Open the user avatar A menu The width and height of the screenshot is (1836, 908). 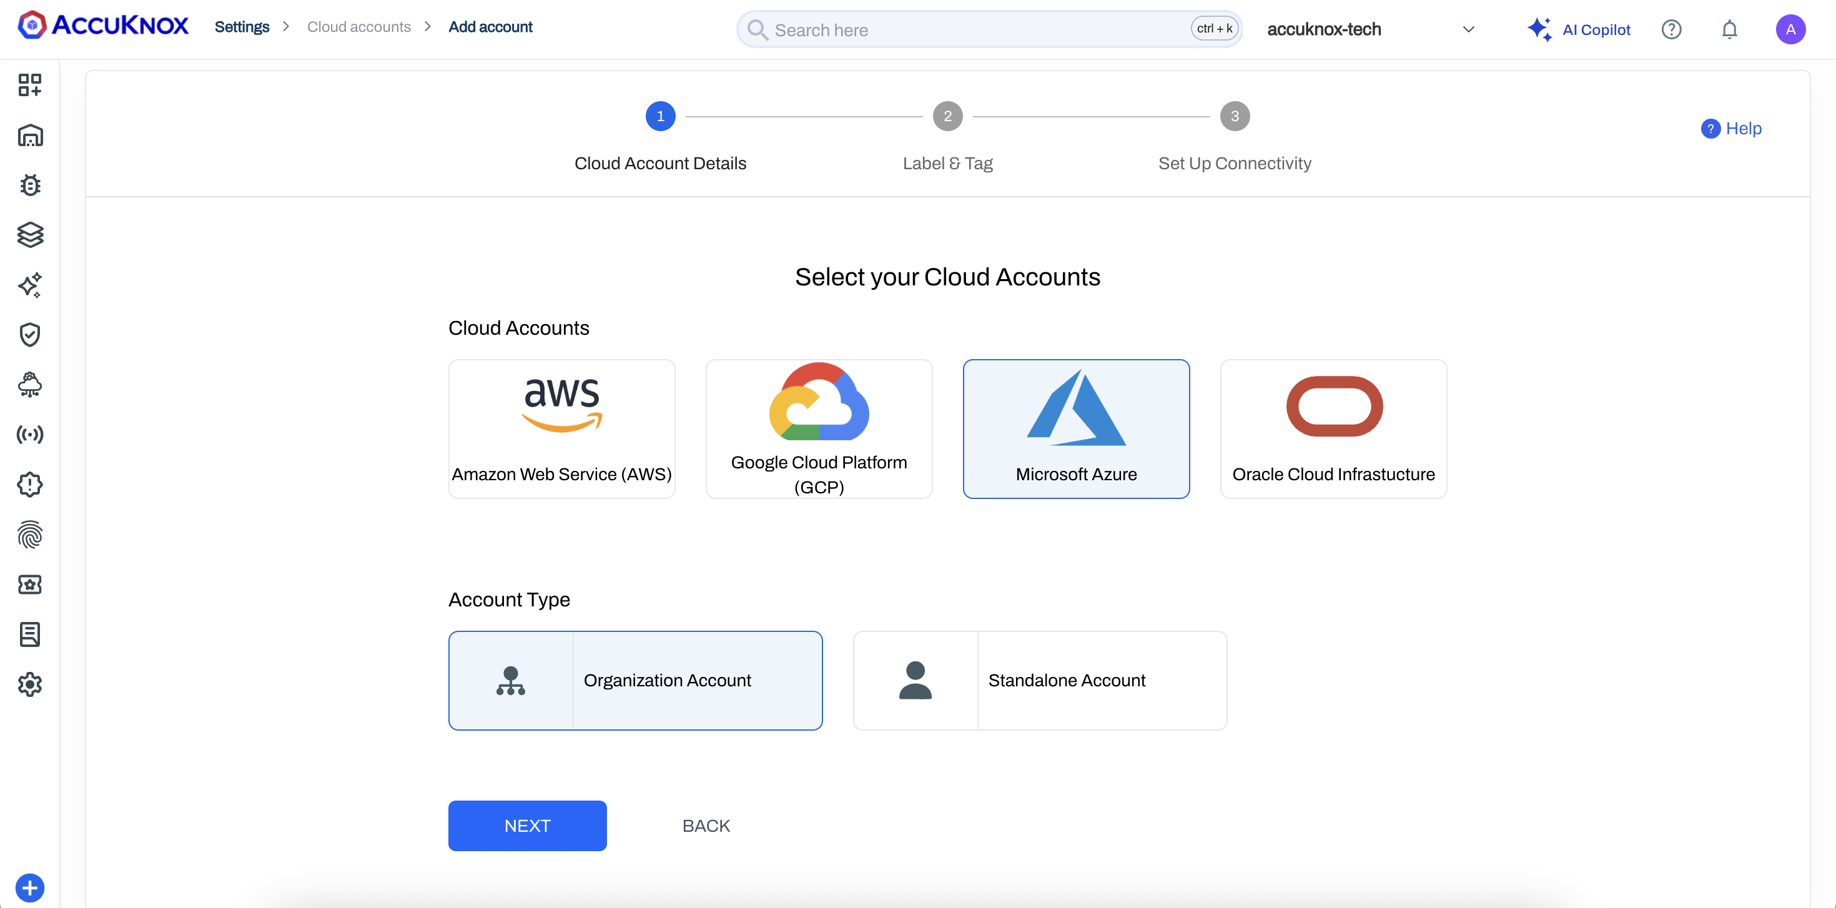[1790, 29]
